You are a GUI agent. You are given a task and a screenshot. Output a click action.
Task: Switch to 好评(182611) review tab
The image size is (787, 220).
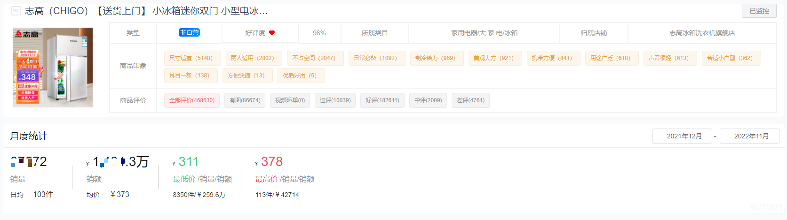coord(382,100)
